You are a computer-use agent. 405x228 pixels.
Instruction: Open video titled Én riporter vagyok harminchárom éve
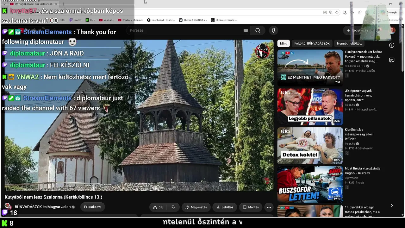[358, 95]
